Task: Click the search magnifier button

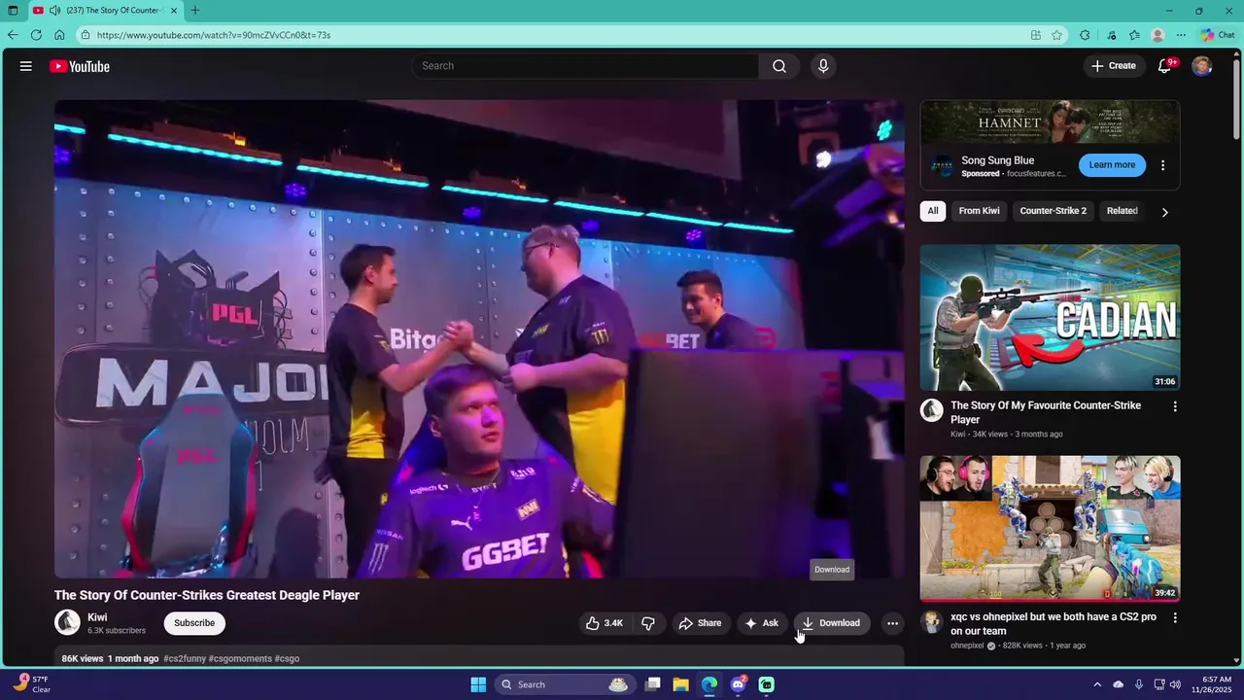Action: pos(779,66)
